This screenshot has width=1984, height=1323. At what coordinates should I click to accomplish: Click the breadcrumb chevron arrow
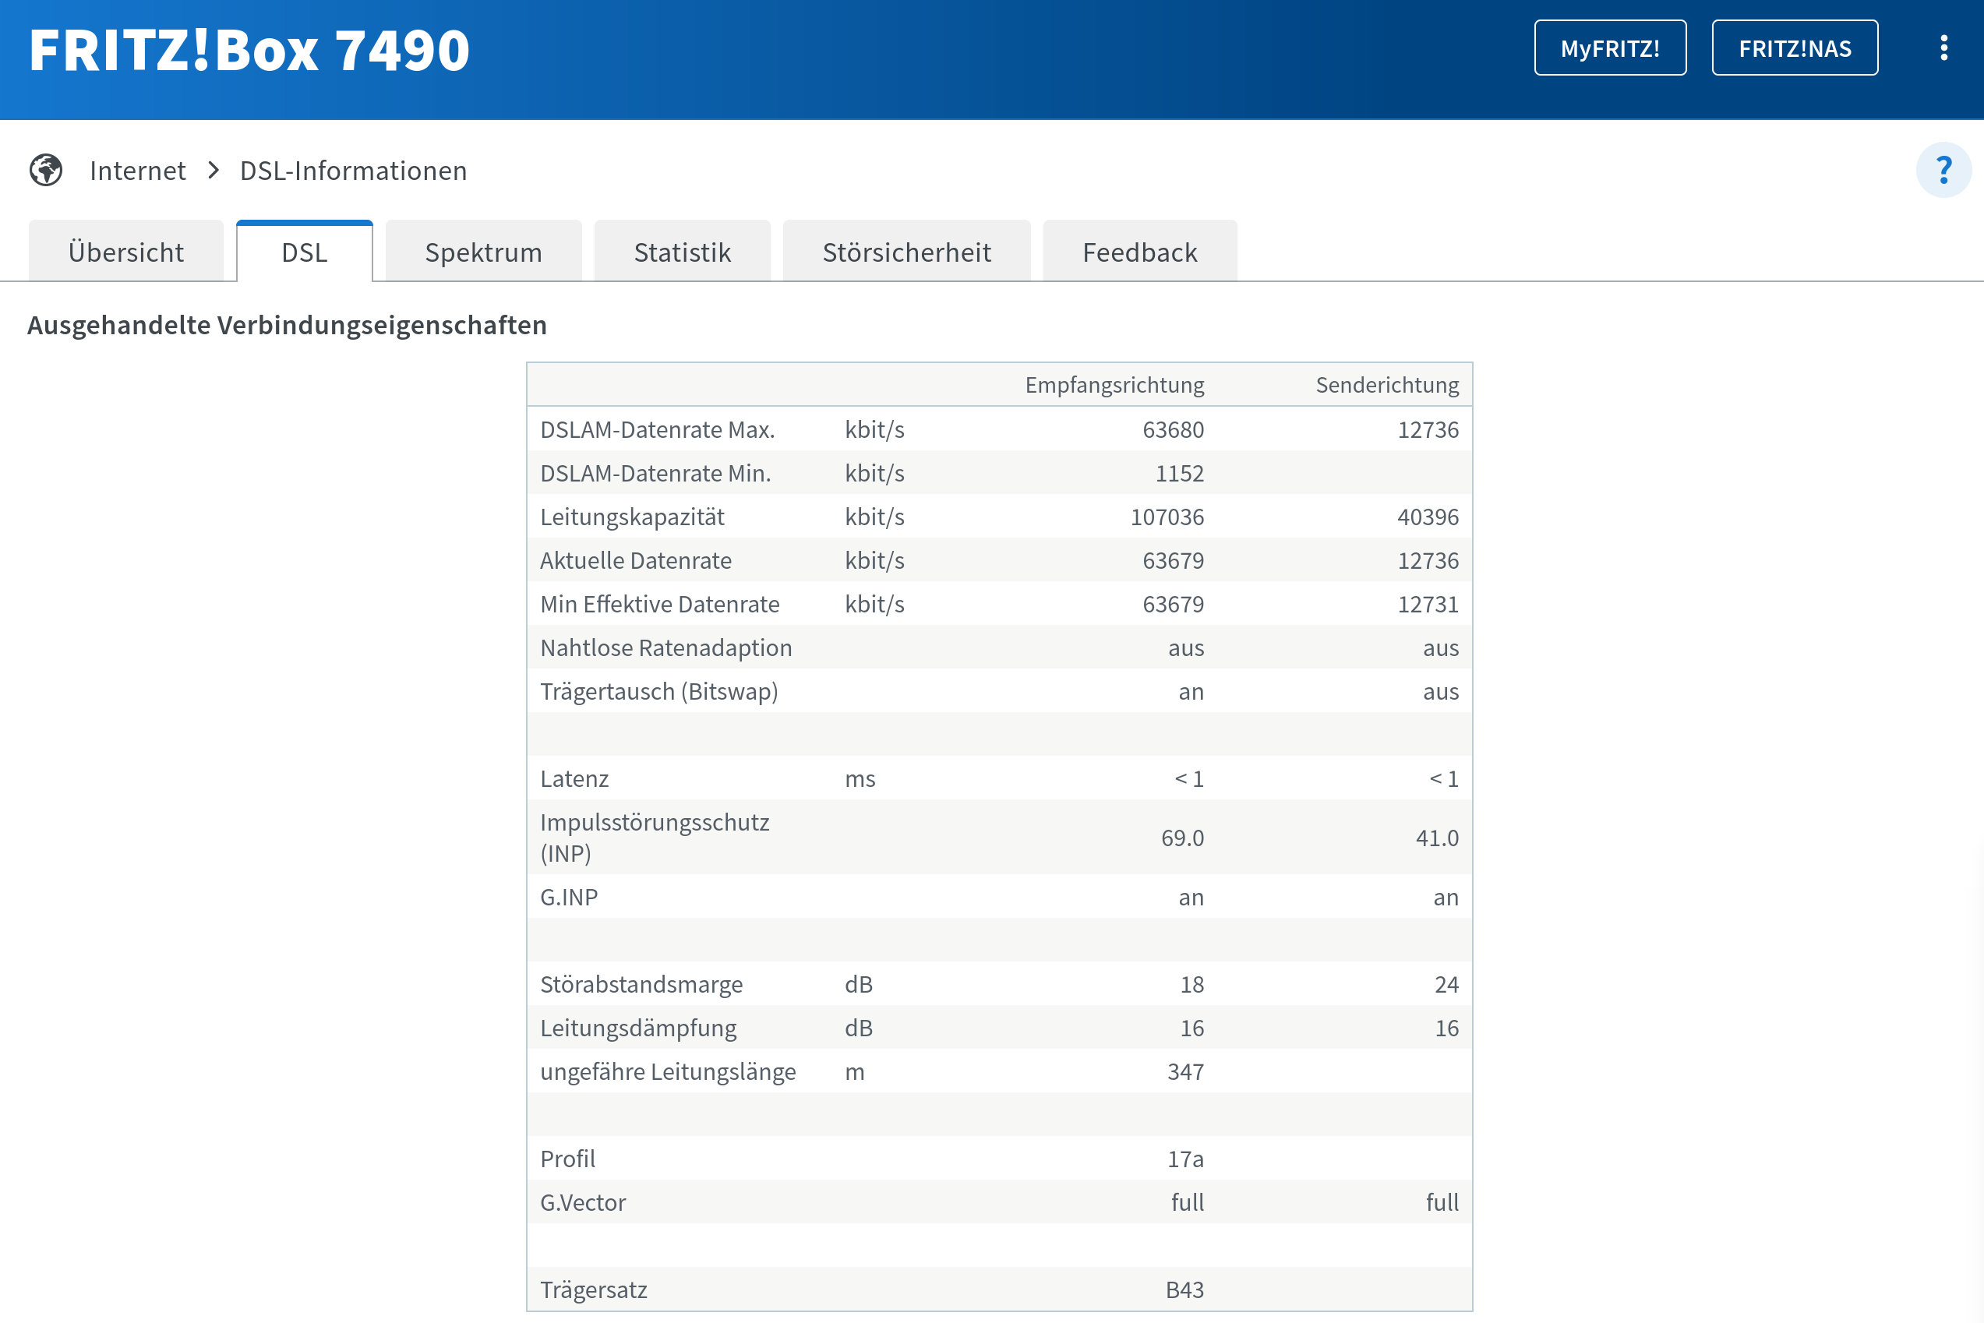point(214,171)
